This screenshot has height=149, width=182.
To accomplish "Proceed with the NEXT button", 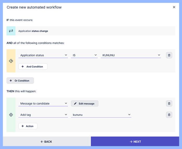I will pos(135,141).
